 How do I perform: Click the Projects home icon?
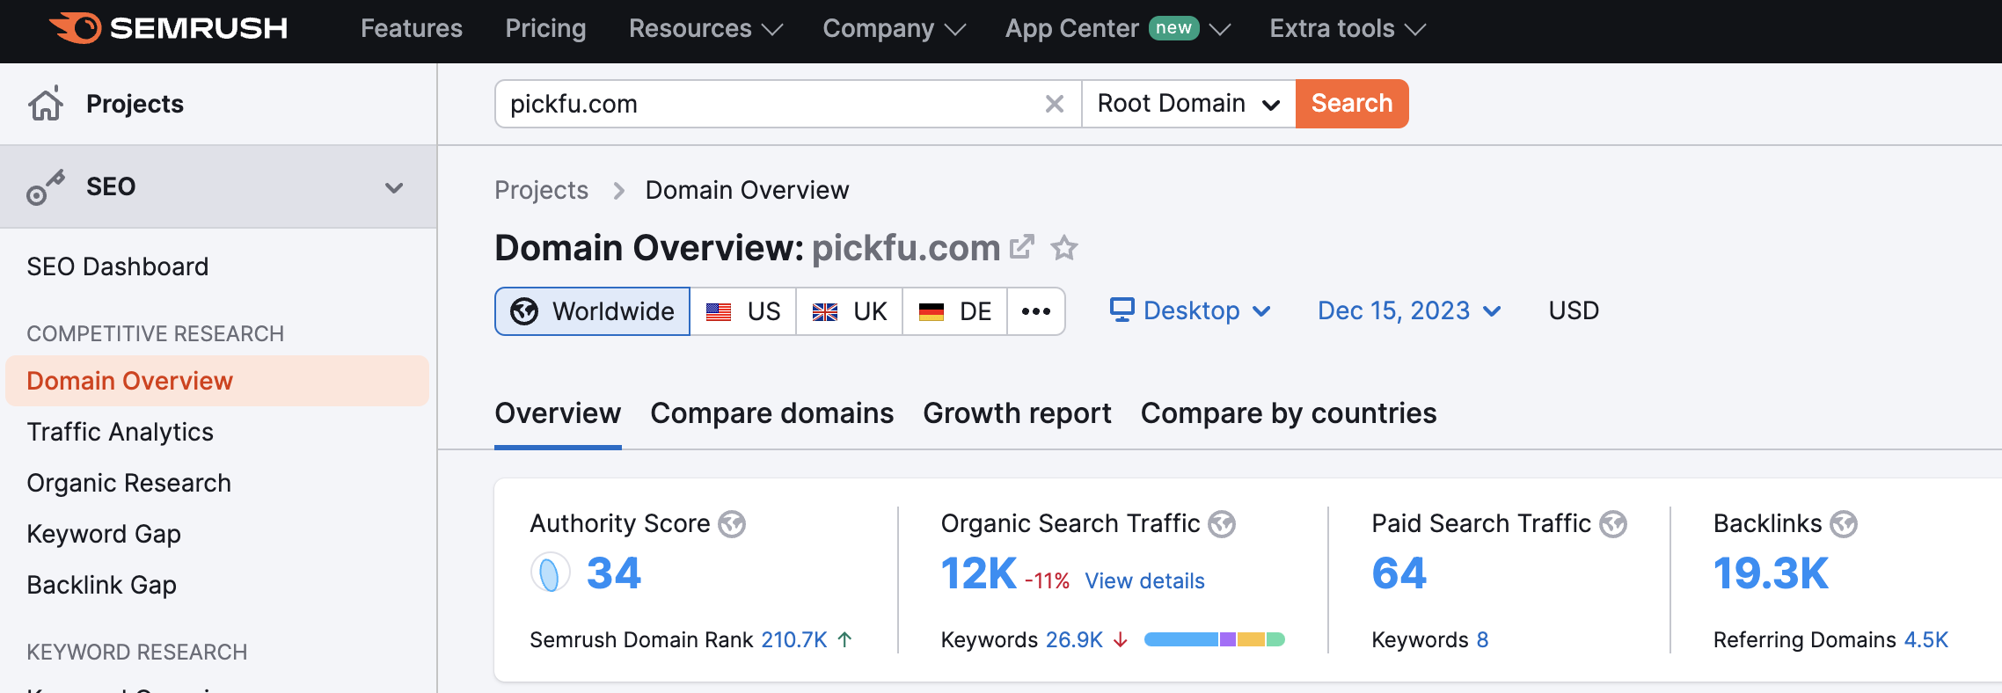point(46,103)
